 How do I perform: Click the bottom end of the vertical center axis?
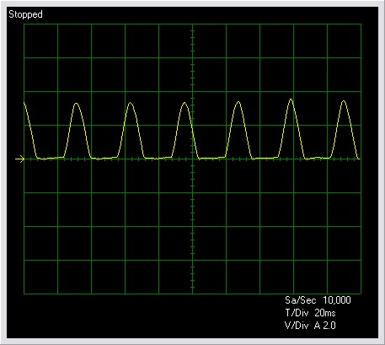[x=193, y=293]
